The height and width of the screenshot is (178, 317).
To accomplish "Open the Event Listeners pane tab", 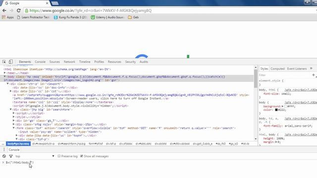I will pos(297,69).
